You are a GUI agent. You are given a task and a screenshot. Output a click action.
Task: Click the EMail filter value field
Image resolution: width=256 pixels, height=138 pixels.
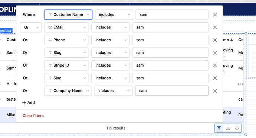[170, 27]
